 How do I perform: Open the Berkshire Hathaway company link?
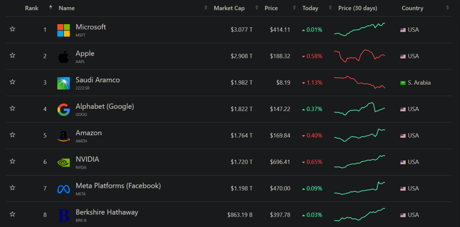[107, 212]
